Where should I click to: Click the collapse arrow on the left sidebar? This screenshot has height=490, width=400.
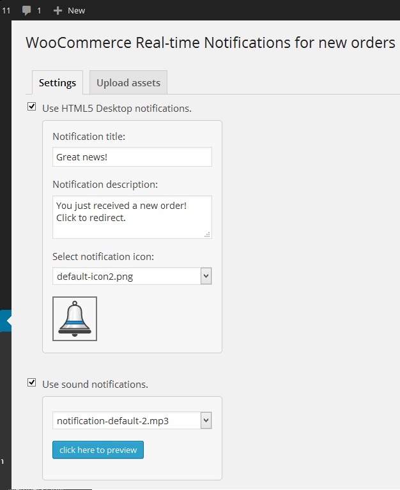[8, 320]
